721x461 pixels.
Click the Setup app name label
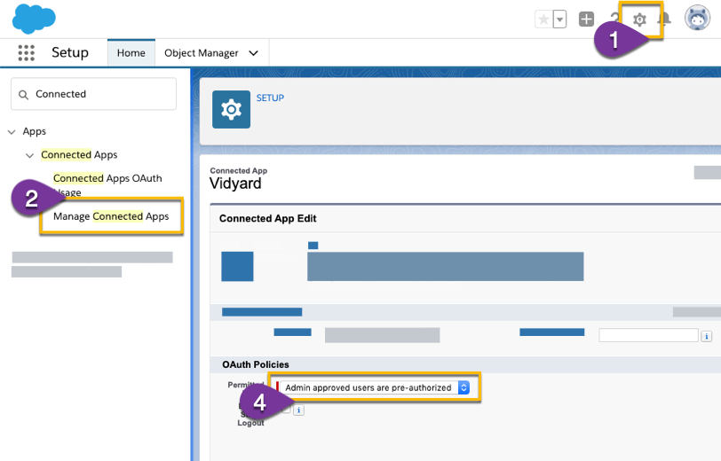pyautogui.click(x=70, y=52)
